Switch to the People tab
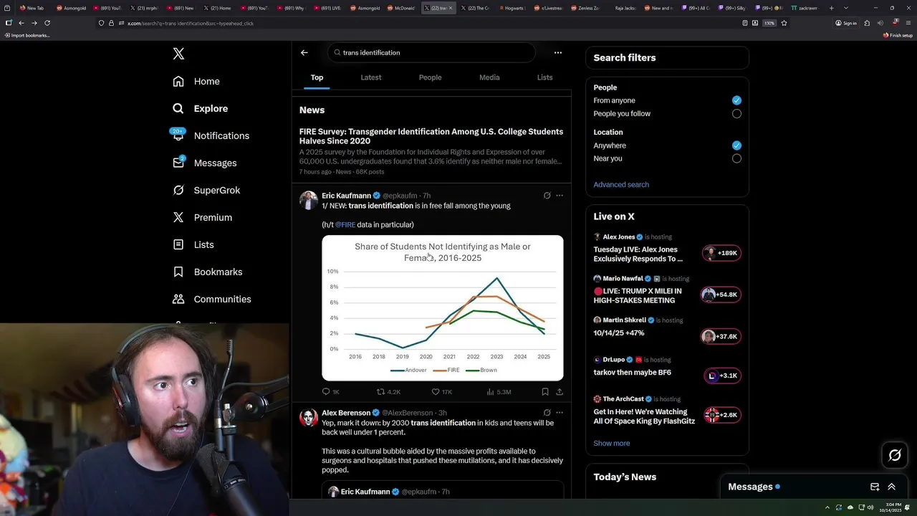Viewport: 917px width, 516px height. coord(430,77)
